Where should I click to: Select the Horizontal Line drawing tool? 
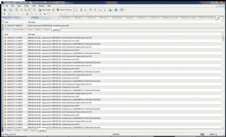click(x=18, y=14)
